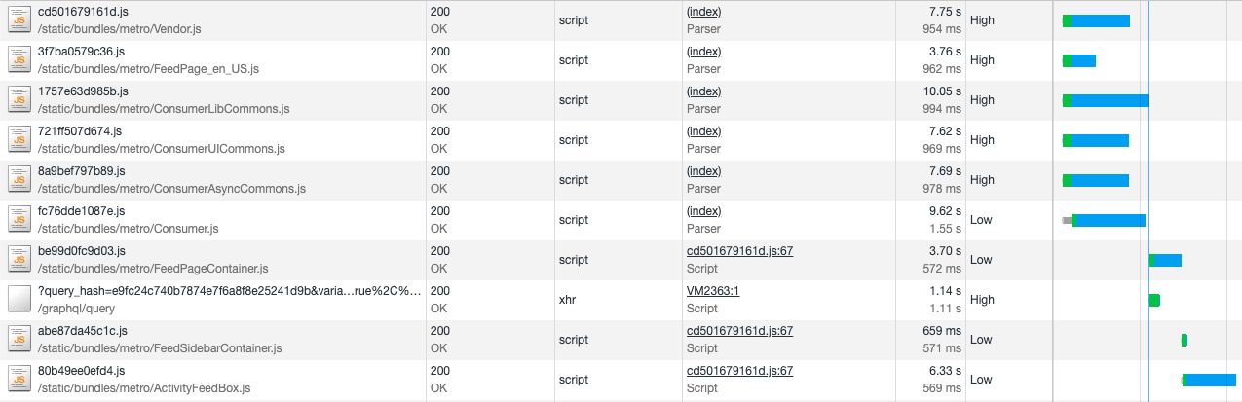Follow the cd501679161d.js:67 link for FeedPageContainer.js
The height and width of the screenshot is (402, 1242).
(x=739, y=250)
